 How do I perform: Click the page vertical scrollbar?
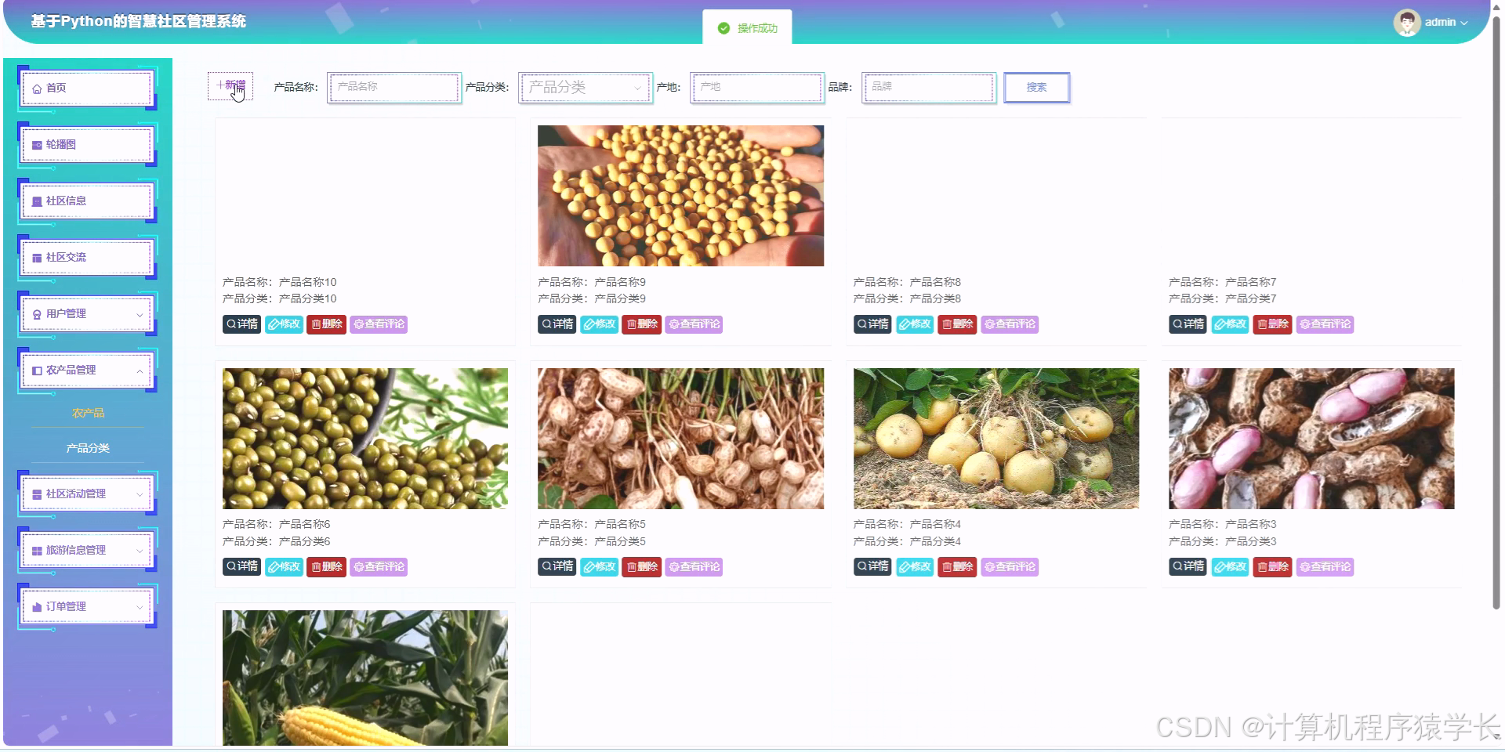click(x=1496, y=313)
